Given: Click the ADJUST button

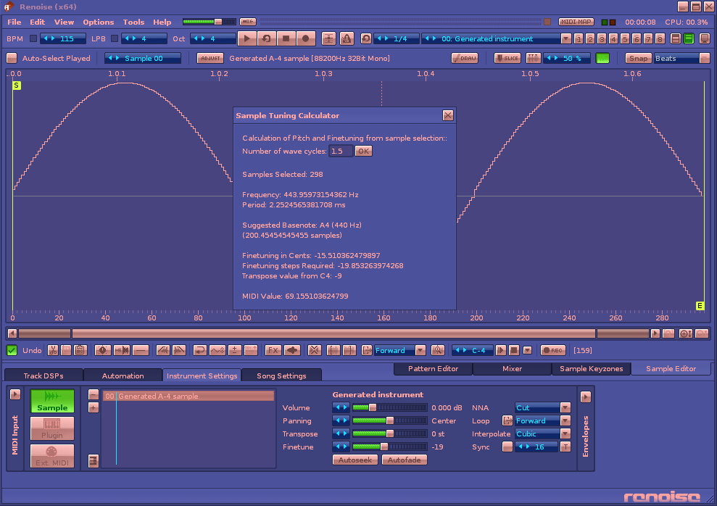Looking at the screenshot, I should tap(210, 59).
